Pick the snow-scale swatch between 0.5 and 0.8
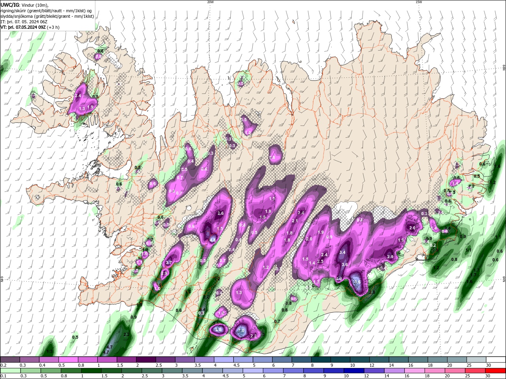Viewport: 506px width, 379px height. coord(68,360)
